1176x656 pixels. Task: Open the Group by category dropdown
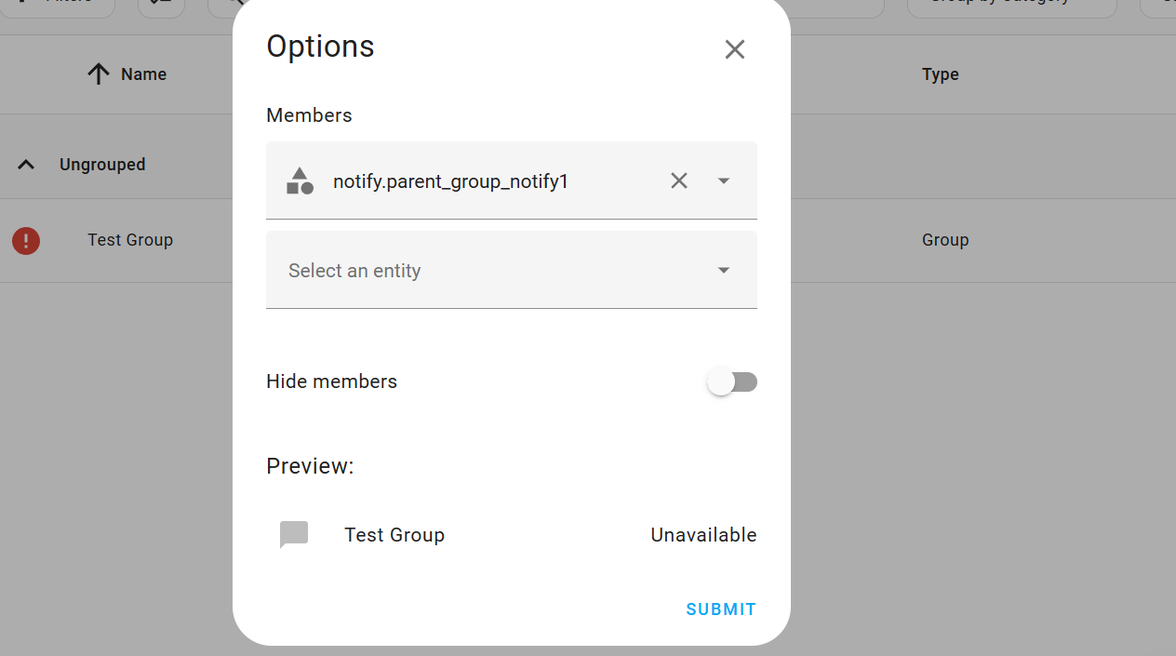coord(1011,2)
